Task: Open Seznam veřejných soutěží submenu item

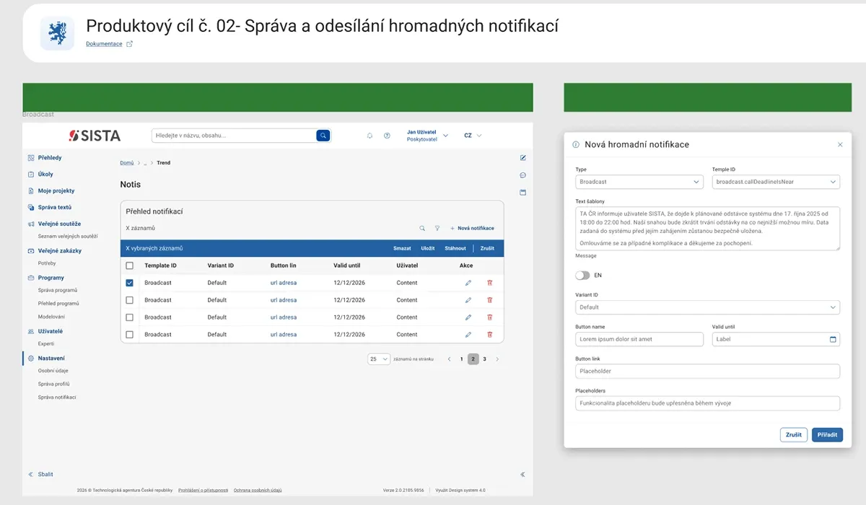Action: click(68, 237)
